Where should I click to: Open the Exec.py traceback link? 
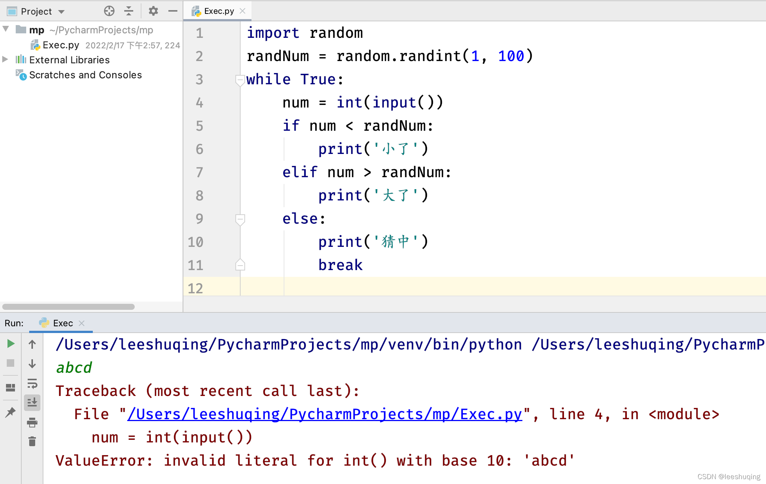324,414
